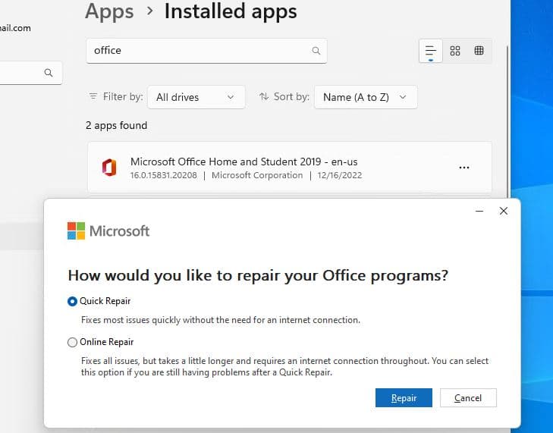The image size is (553, 433).
Task: Click the magnifier icon in the apps search box
Action: (x=316, y=51)
